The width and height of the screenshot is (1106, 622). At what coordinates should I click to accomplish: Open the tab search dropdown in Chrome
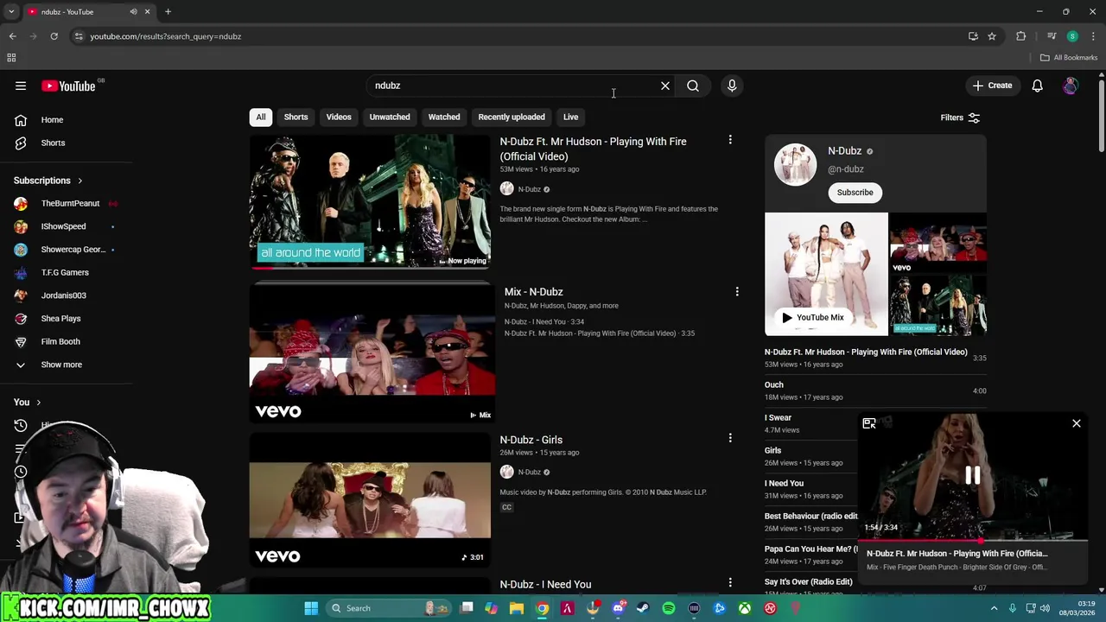[x=11, y=11]
